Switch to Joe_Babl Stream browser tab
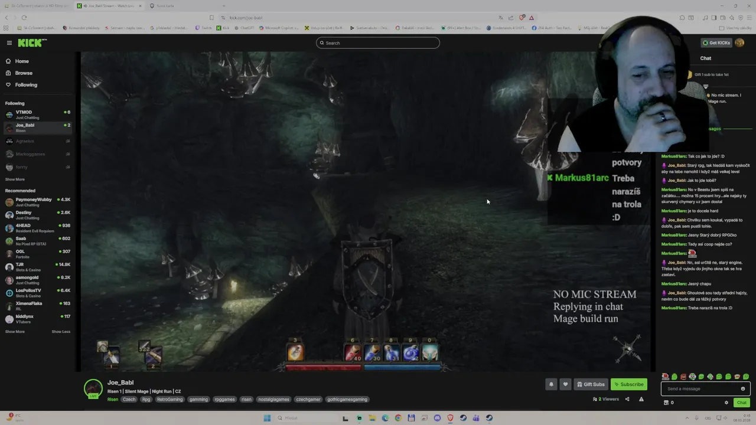This screenshot has height=425, width=756. pos(109,6)
